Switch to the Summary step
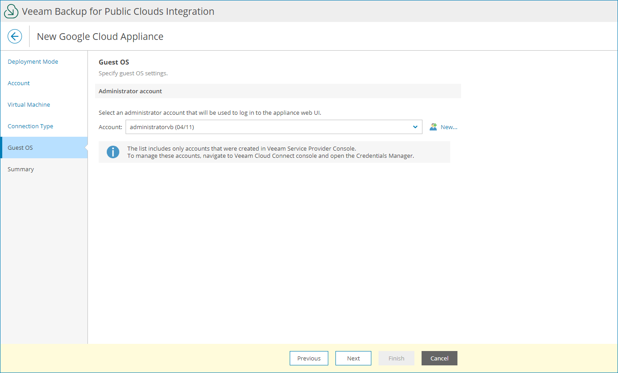Screen dimensions: 618x373 (21, 169)
